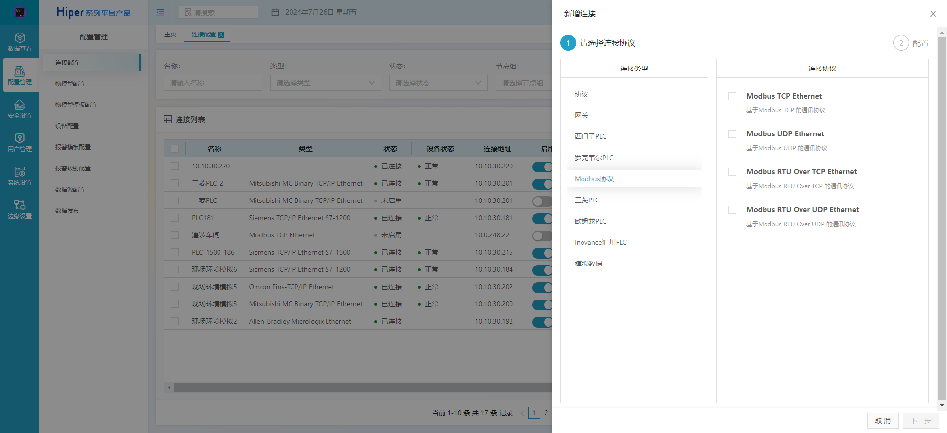Open the 安全设置 sidebar icon
The width and height of the screenshot is (947, 433).
point(20,109)
